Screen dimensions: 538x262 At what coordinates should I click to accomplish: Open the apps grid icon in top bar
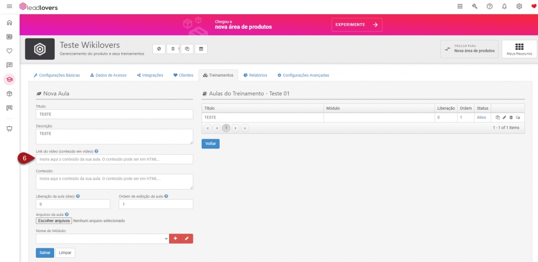click(x=460, y=6)
